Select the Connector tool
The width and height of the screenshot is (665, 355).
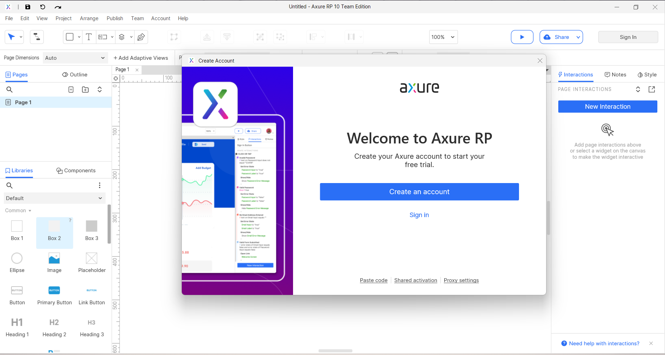pos(37,37)
